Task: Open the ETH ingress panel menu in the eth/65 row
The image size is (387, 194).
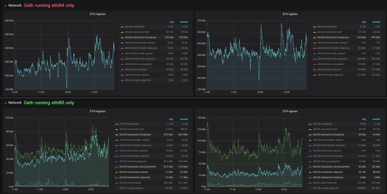Action: tap(97, 112)
